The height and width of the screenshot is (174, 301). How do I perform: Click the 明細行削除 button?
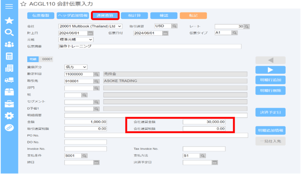(x=270, y=90)
